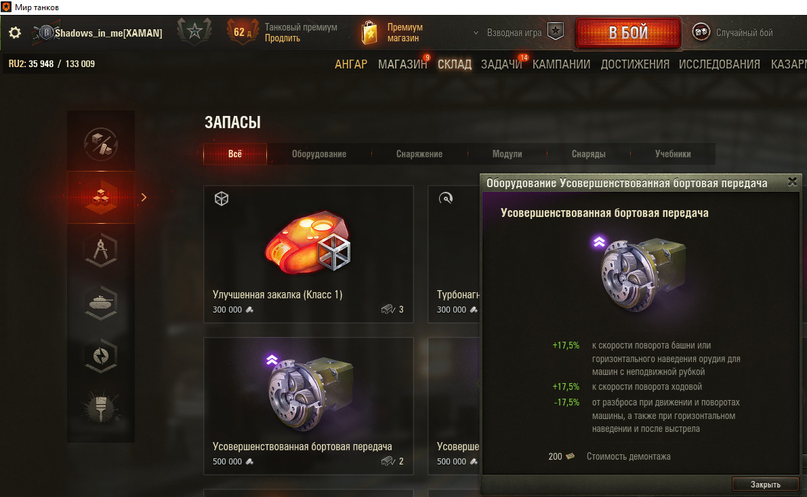This screenshot has width=807, height=497.
Task: Open the crates and gold sidebar icon
Action: click(101, 144)
